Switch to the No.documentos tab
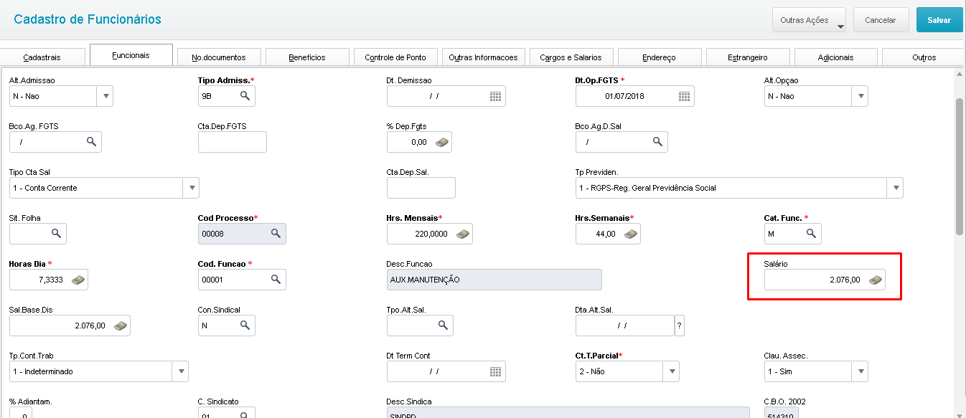Viewport: 966px width, 418px height. click(x=219, y=57)
